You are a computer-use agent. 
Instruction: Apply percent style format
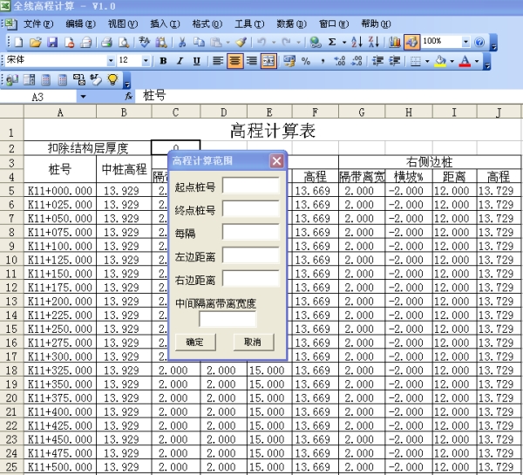tap(306, 61)
